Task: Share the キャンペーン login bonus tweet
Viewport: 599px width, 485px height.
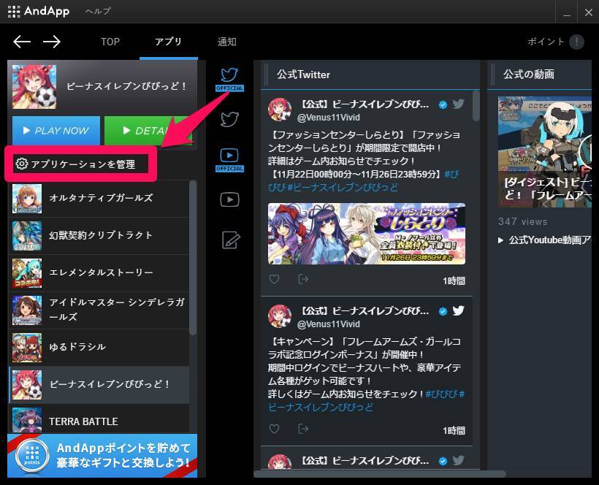Action: tap(303, 429)
